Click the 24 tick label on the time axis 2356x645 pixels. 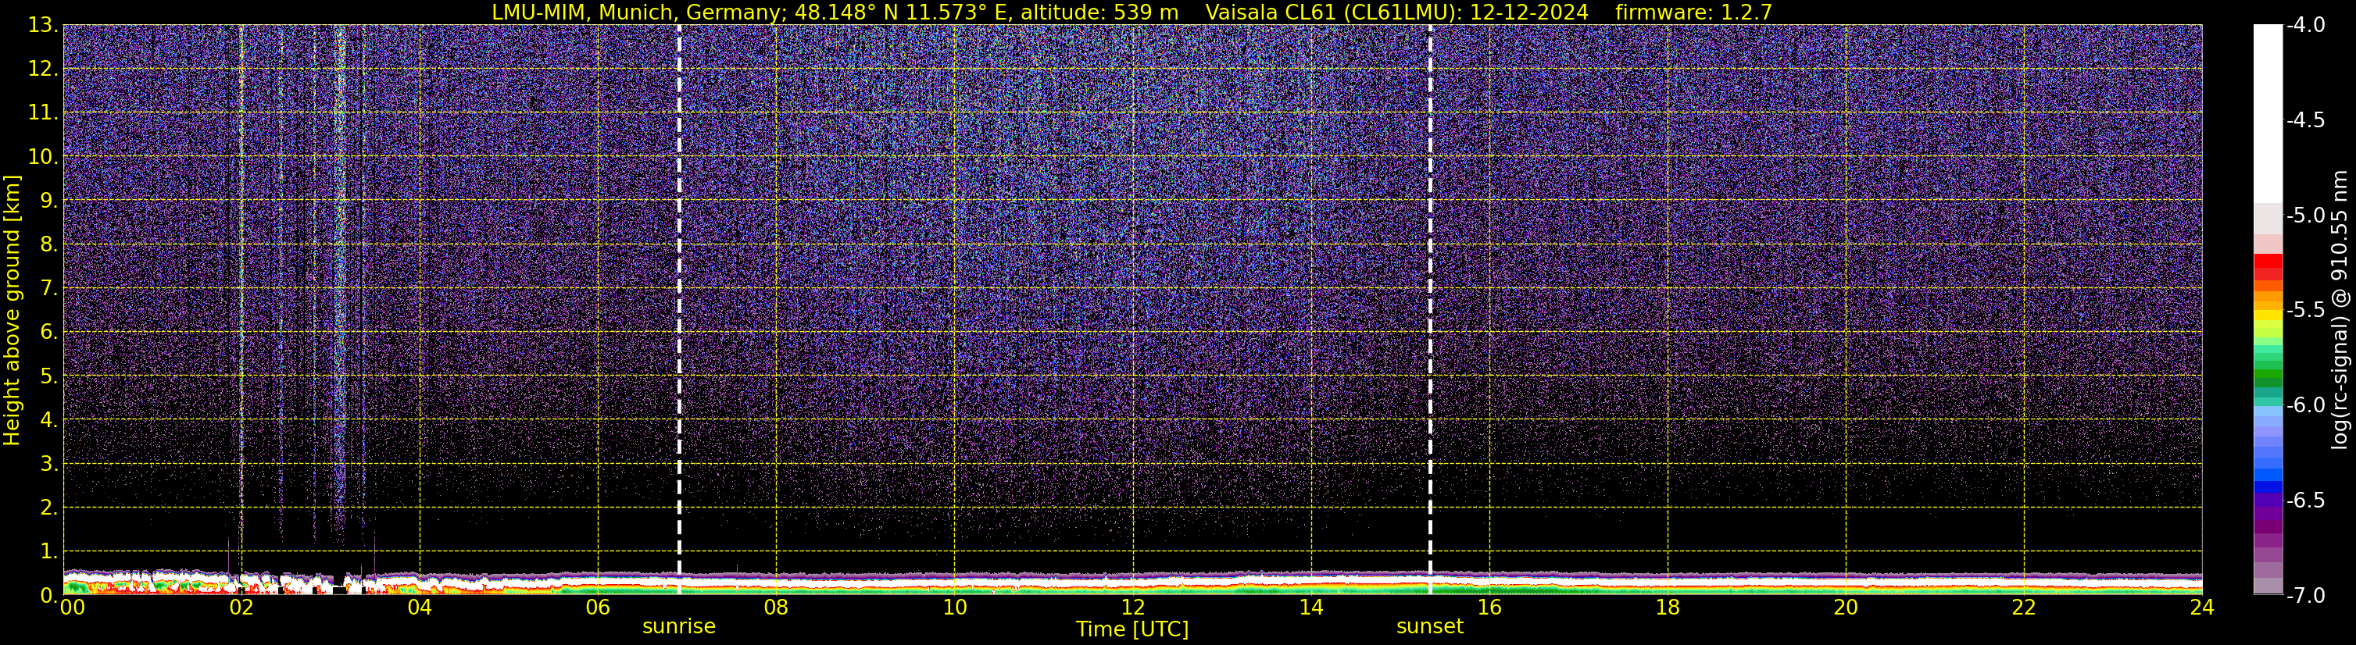pos(2201,608)
